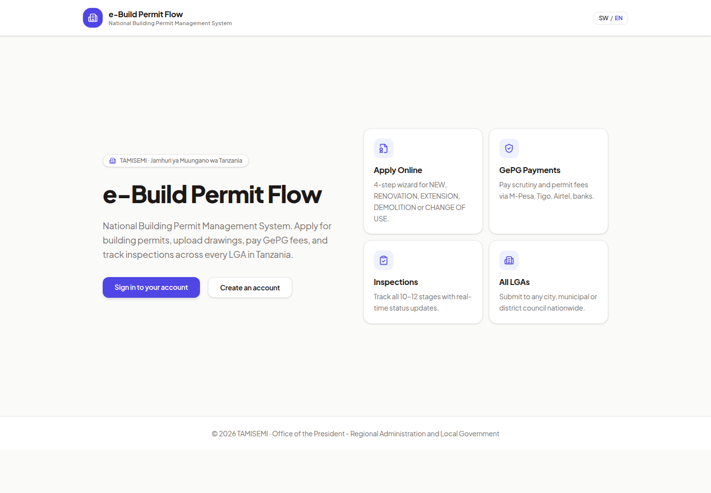This screenshot has height=493, width=711.
Task: Click the header title e-Build Permit Flow
Action: click(146, 14)
